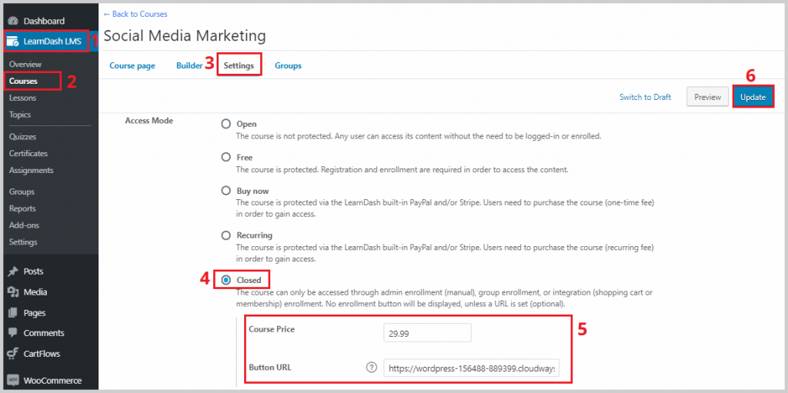Open the Pages menu label
The width and height of the screenshot is (788, 393).
(x=34, y=312)
